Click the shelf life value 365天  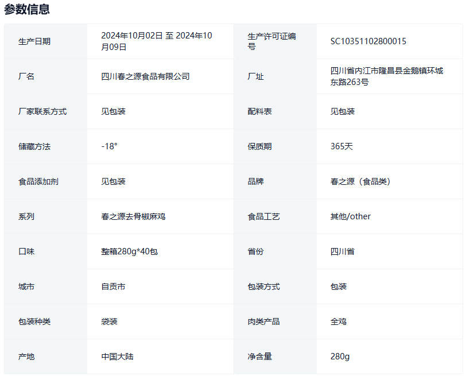(341, 146)
